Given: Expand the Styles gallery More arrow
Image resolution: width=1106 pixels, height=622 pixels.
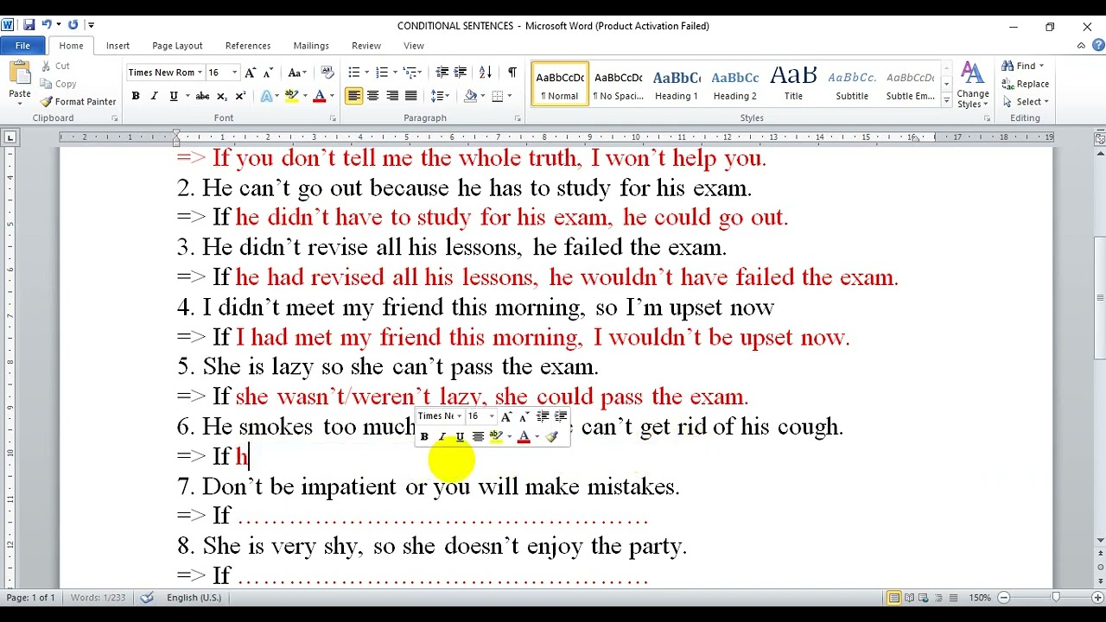Looking at the screenshot, I should tap(946, 101).
